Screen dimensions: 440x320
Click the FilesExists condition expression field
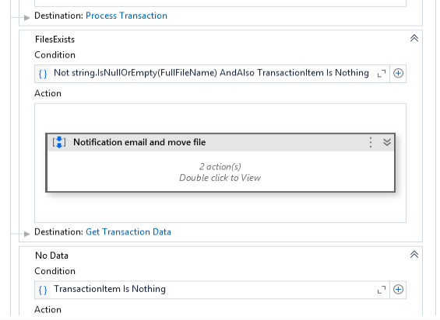tap(211, 73)
